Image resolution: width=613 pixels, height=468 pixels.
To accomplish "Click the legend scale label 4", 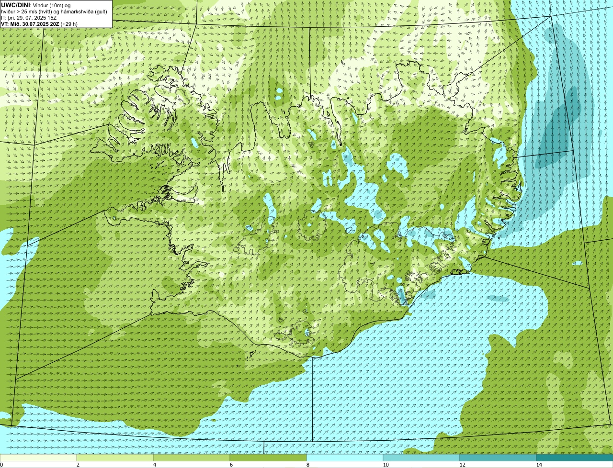I will [155, 465].
